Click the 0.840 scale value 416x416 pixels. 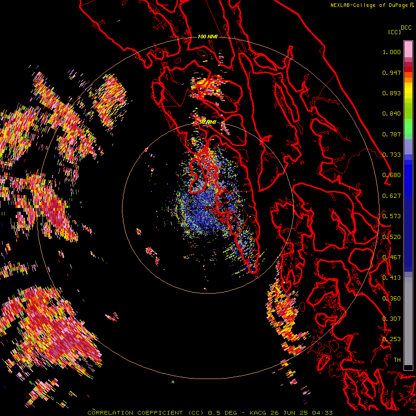click(392, 114)
